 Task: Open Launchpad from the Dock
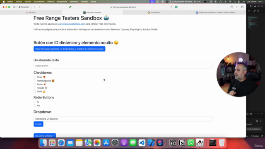point(52,143)
